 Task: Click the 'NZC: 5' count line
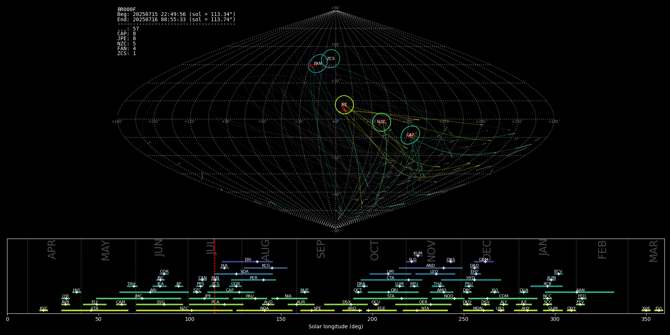coord(127,44)
